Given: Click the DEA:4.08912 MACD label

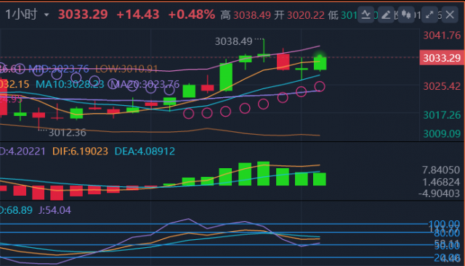Looking at the screenshot, I should tap(145, 151).
